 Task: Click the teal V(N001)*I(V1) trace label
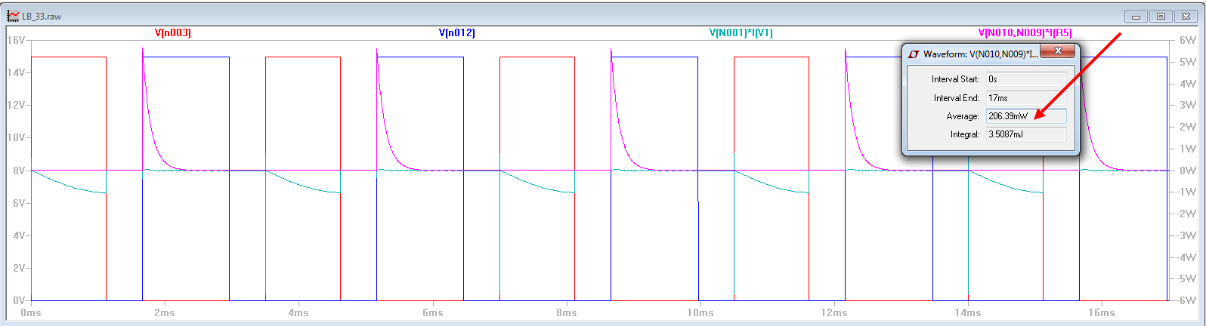pyautogui.click(x=741, y=32)
